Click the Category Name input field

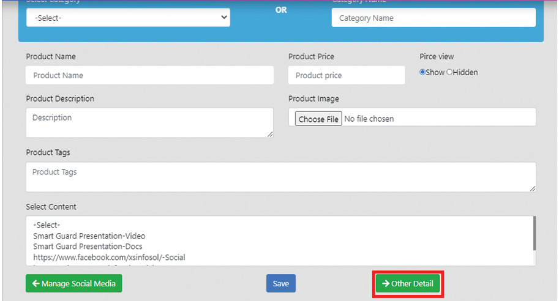coord(433,18)
